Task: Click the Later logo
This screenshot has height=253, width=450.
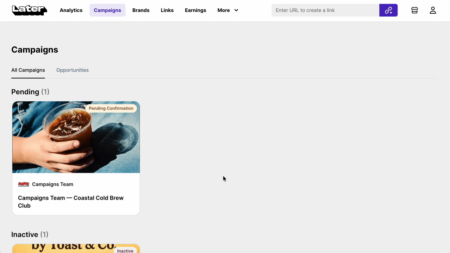Action: click(x=30, y=10)
